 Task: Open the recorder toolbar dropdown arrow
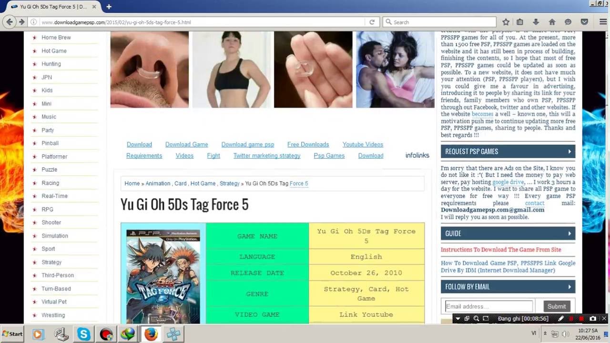click(458, 318)
